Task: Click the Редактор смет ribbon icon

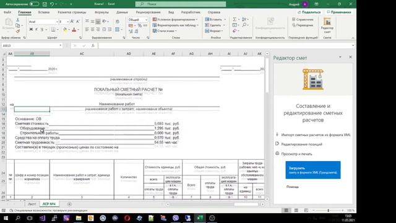Action: [x=327, y=25]
